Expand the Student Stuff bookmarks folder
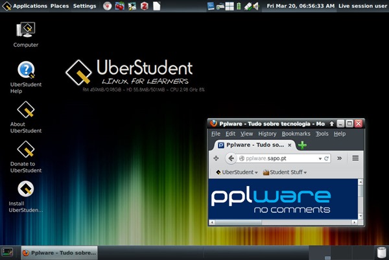The image size is (389, 260). coord(285,172)
